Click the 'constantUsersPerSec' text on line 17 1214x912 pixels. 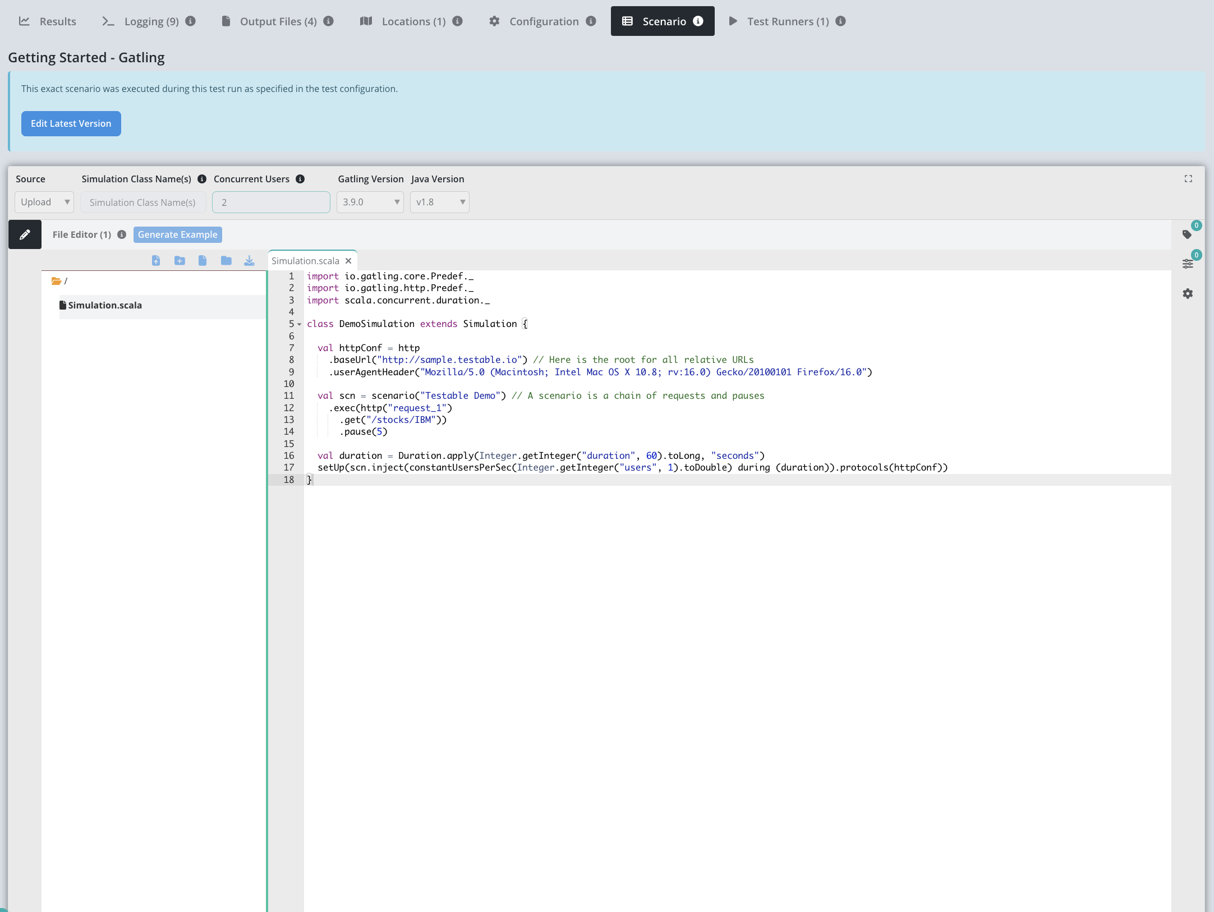click(x=461, y=467)
